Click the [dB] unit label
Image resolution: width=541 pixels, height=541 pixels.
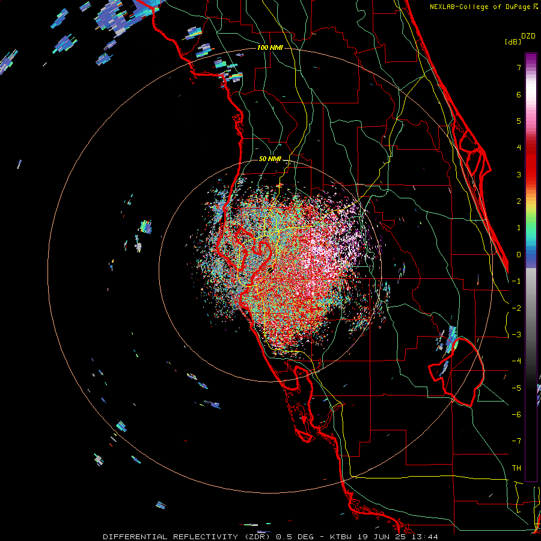(513, 41)
